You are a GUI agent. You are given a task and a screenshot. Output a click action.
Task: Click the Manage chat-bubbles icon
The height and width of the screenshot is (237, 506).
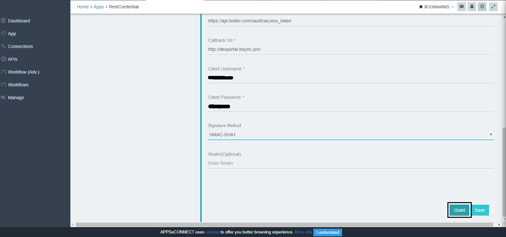tap(3, 97)
